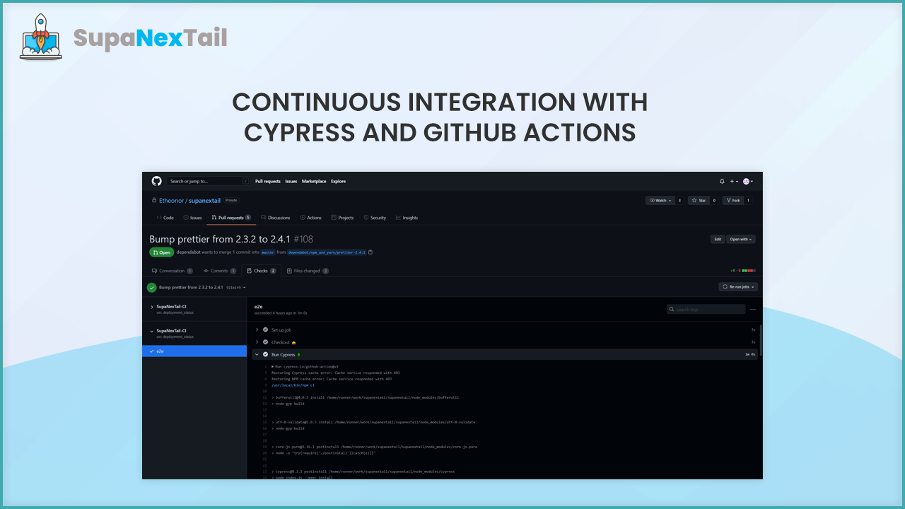This screenshot has width=905, height=509.
Task: Click the stargazers count 0
Action: (714, 200)
